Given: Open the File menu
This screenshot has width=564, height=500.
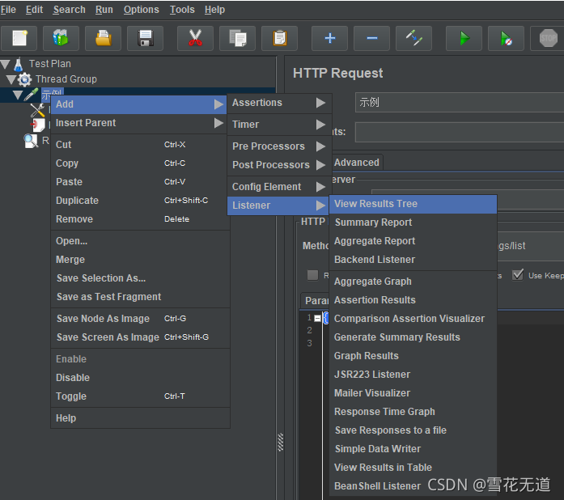Looking at the screenshot, I should click(x=8, y=10).
